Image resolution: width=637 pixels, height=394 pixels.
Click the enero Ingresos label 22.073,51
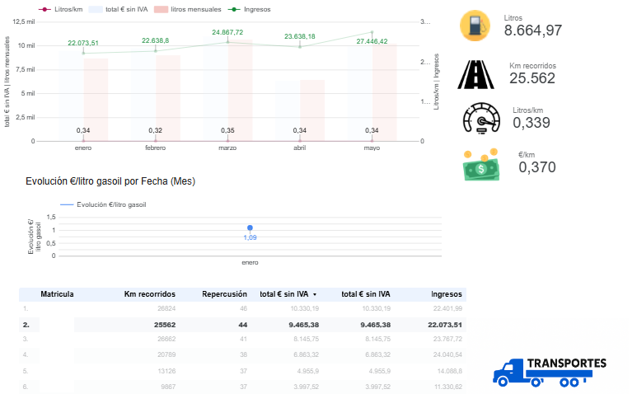[83, 43]
